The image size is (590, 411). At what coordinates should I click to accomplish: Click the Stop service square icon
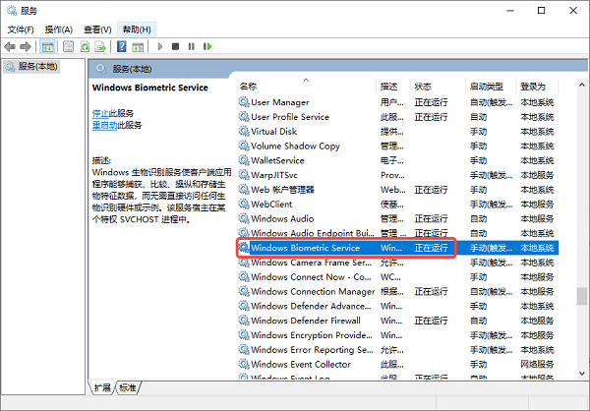(175, 46)
